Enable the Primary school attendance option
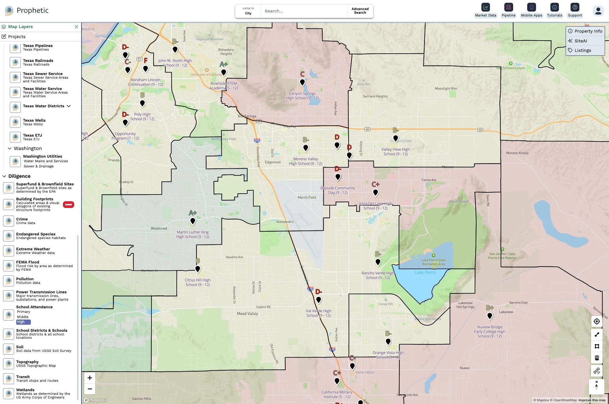 [24, 312]
